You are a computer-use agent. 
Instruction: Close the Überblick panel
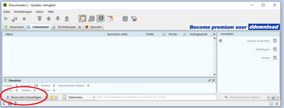pos(213,80)
